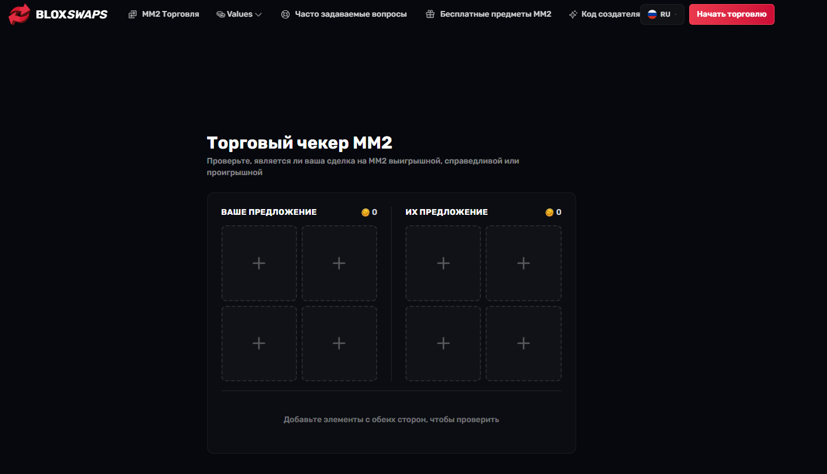The image size is (827, 474).
Task: Add item to top-left slot in Их предложение
Action: tap(443, 263)
